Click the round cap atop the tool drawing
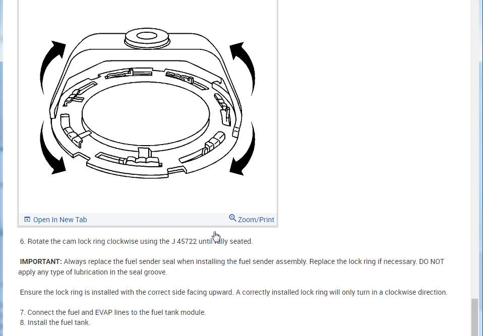 (x=147, y=38)
